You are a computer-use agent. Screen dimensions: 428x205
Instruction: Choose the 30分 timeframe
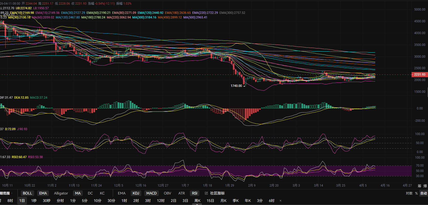pos(111,201)
